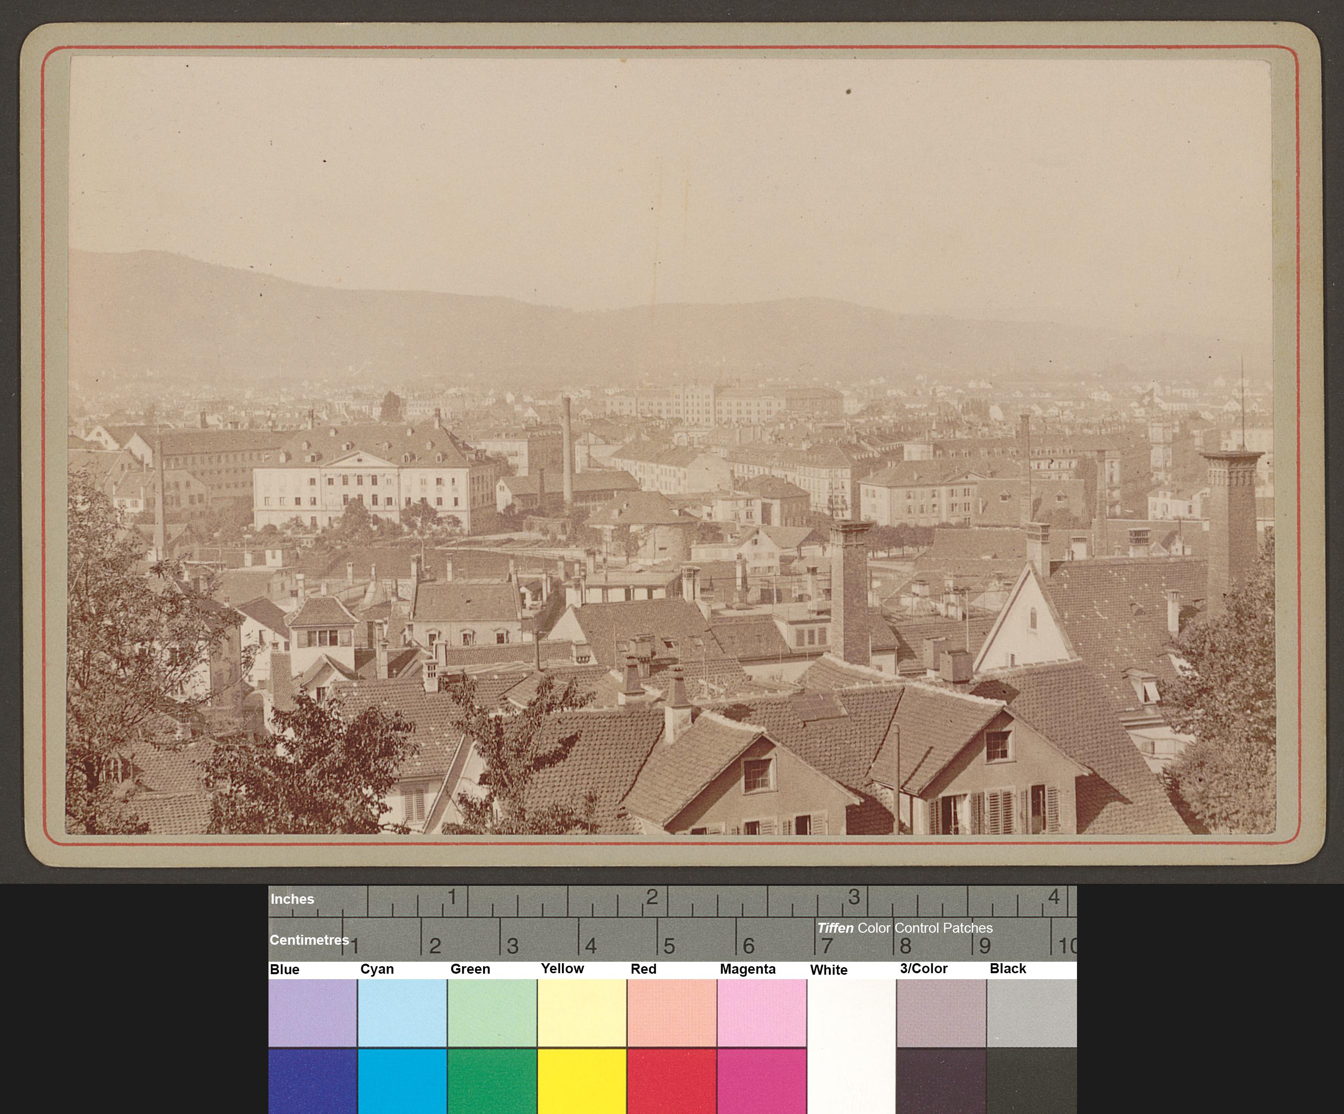
Task: Click the tall factory chimney in mid-town
Action: [566, 451]
